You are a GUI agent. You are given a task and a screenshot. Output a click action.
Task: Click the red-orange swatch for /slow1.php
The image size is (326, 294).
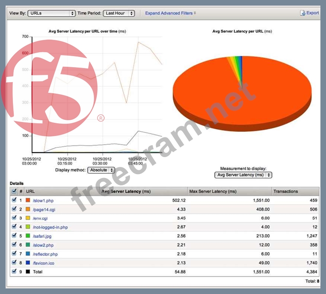tap(28, 200)
